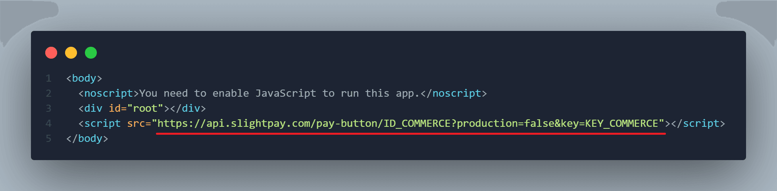This screenshot has width=777, height=191.
Task: Click the opening body tag
Action: point(84,78)
